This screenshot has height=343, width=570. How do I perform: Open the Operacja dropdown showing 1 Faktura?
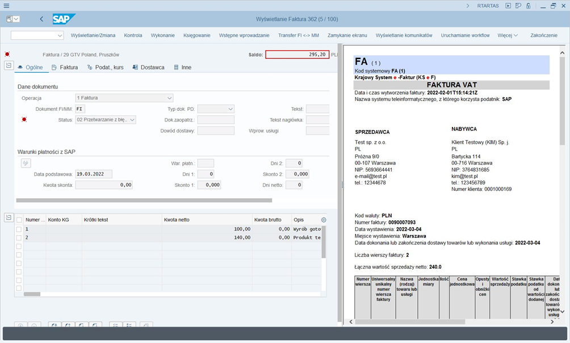click(169, 98)
